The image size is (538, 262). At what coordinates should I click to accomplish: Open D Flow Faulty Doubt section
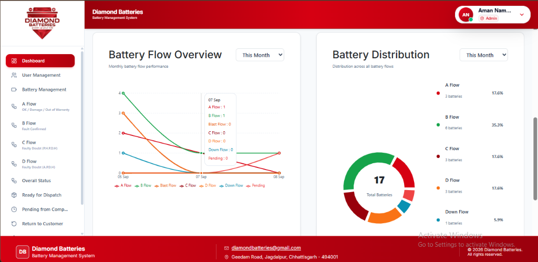(x=40, y=164)
